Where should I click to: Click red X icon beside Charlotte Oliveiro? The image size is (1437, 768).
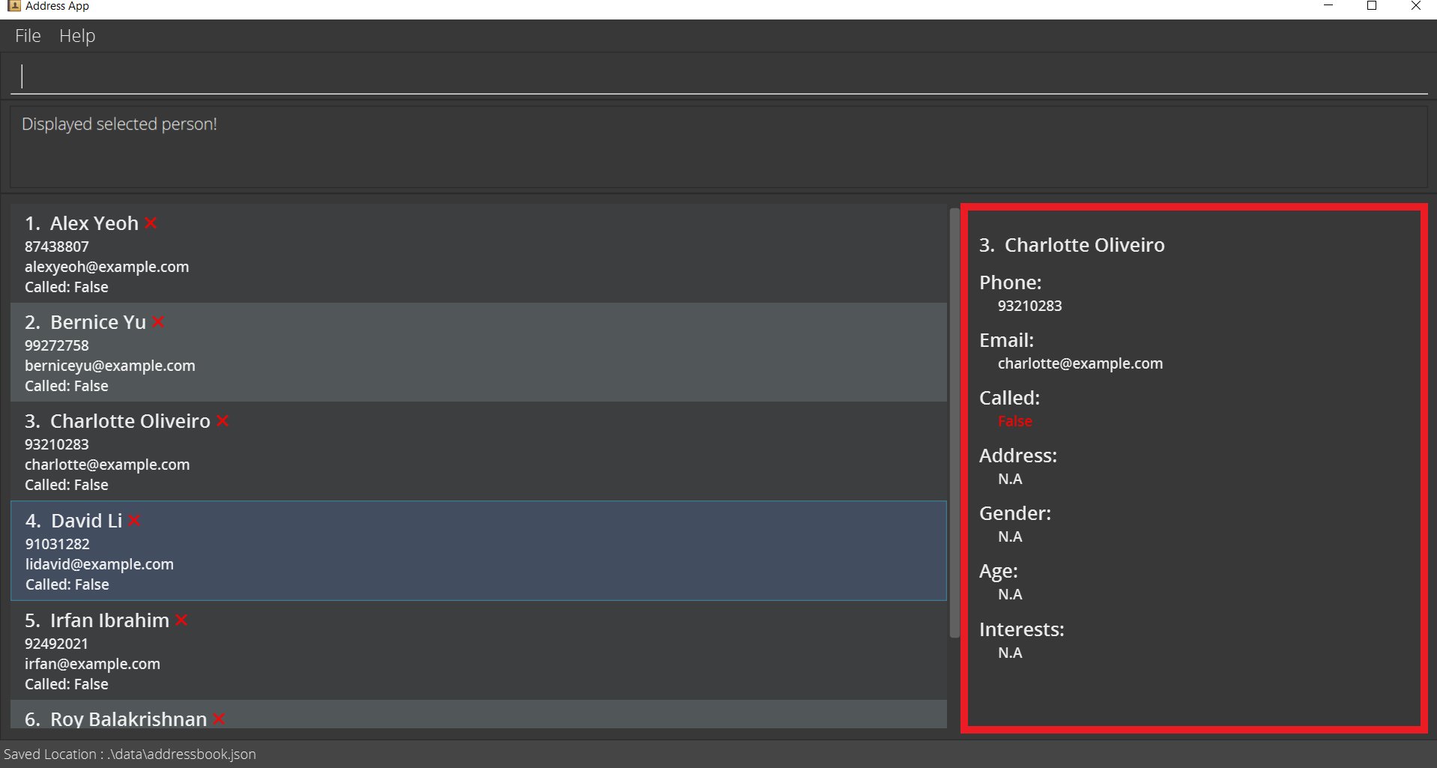click(x=223, y=421)
